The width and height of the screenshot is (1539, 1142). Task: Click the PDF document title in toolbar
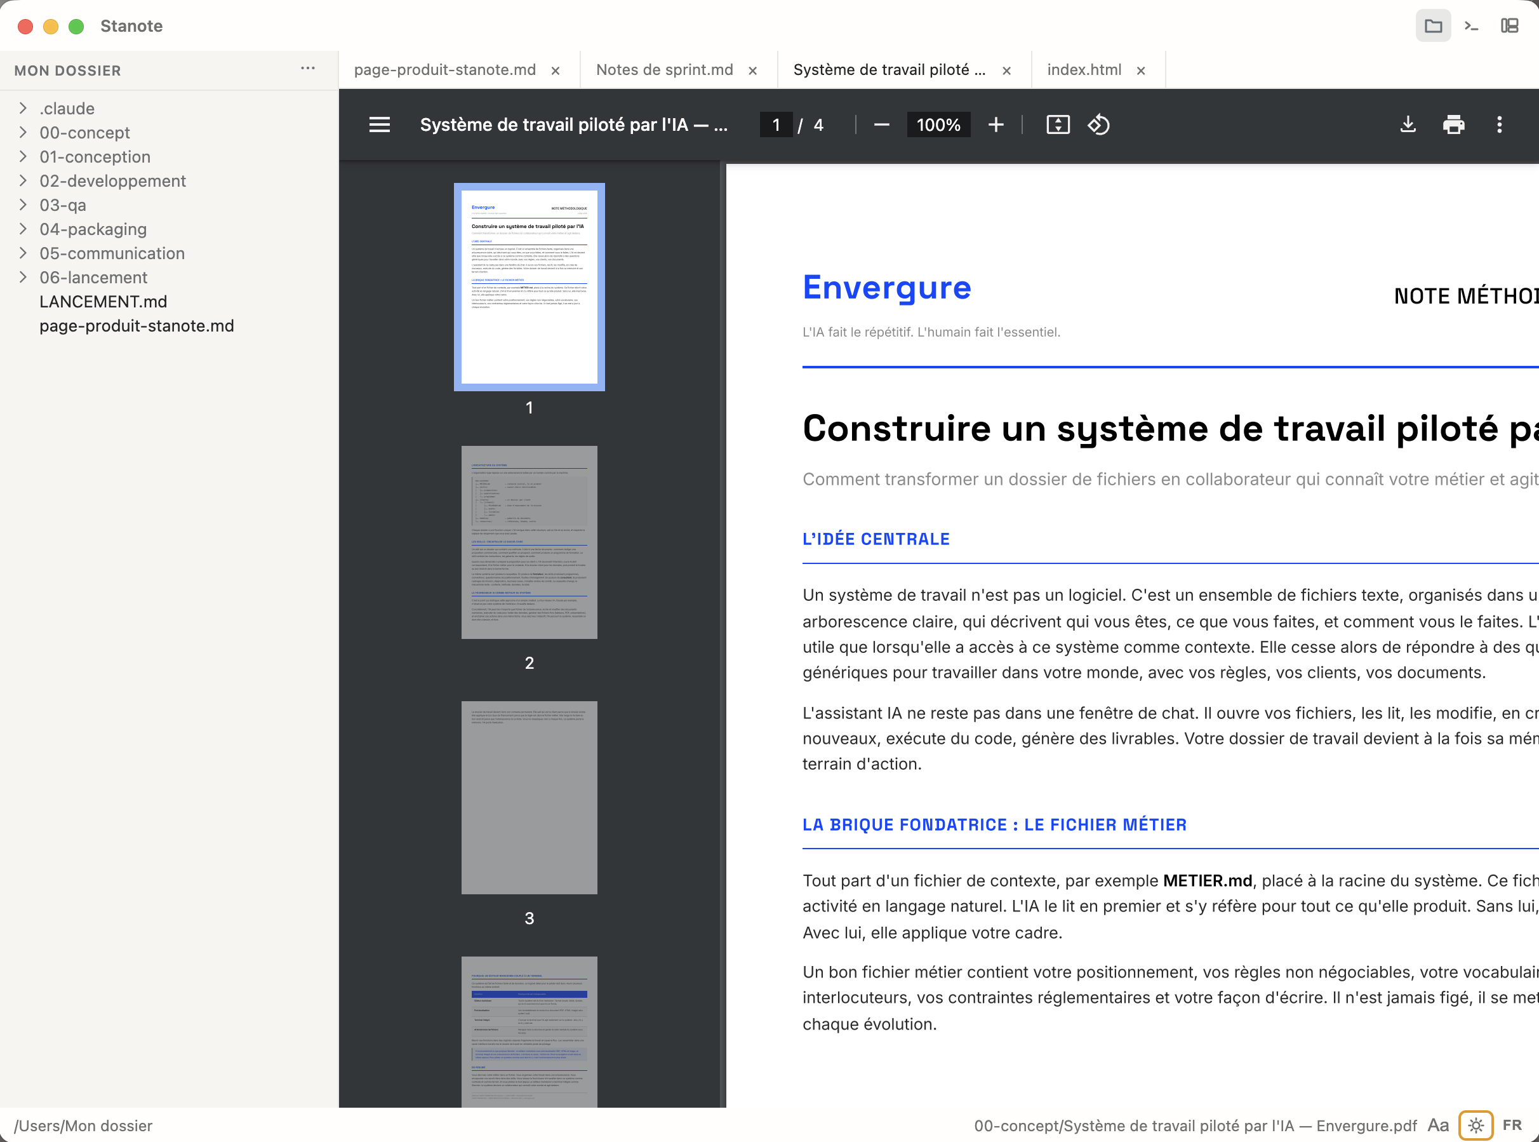(x=573, y=125)
